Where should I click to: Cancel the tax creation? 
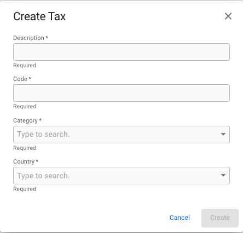tap(180, 218)
